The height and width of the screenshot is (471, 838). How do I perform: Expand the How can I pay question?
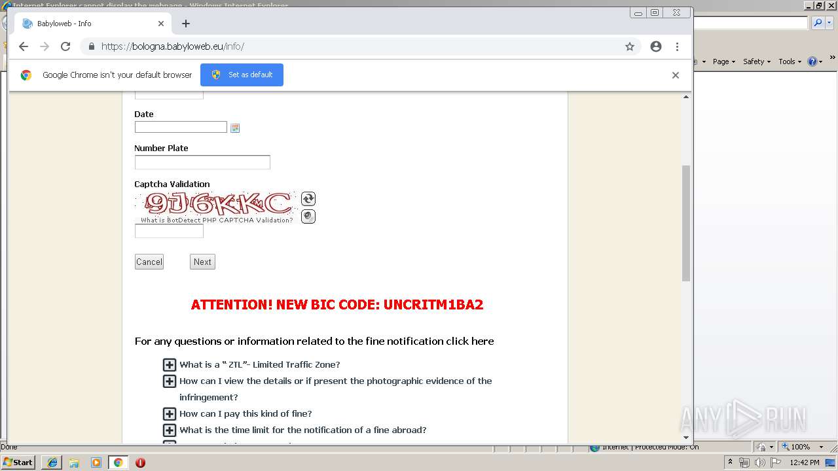(170, 414)
